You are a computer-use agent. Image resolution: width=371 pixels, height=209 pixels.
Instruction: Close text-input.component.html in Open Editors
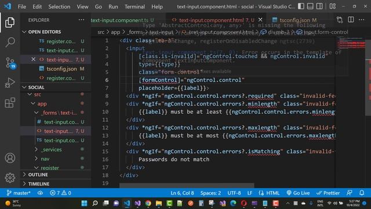(x=34, y=59)
